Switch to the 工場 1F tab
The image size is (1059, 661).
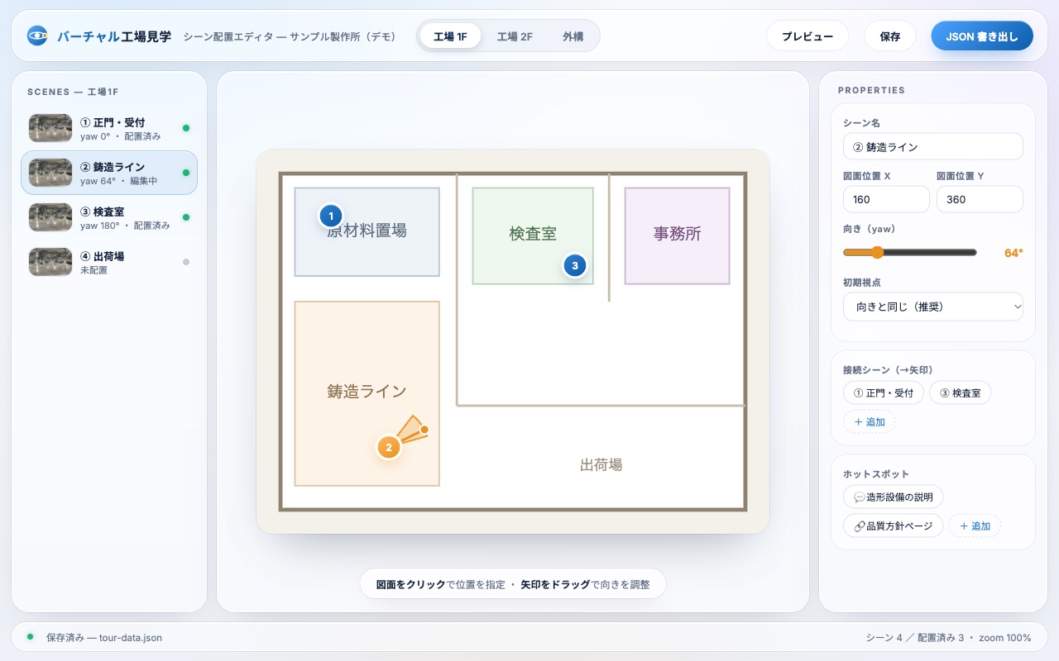(x=450, y=36)
